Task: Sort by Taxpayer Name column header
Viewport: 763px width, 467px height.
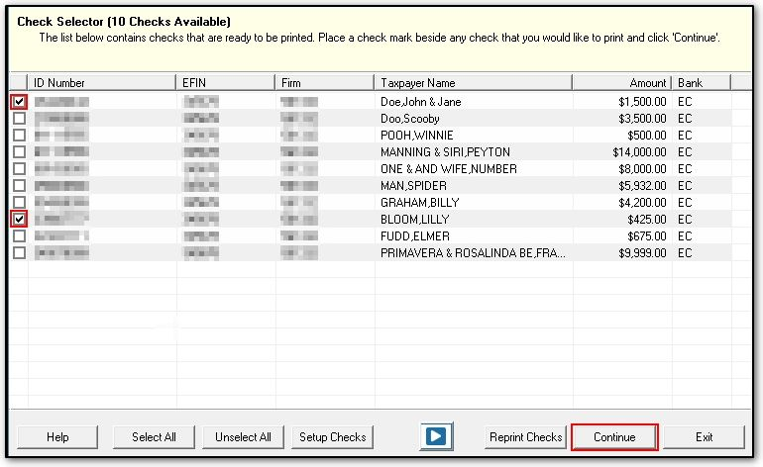Action: tap(473, 83)
